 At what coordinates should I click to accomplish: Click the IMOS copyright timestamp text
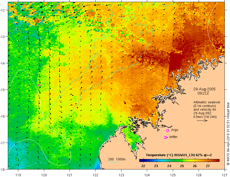point(228,134)
